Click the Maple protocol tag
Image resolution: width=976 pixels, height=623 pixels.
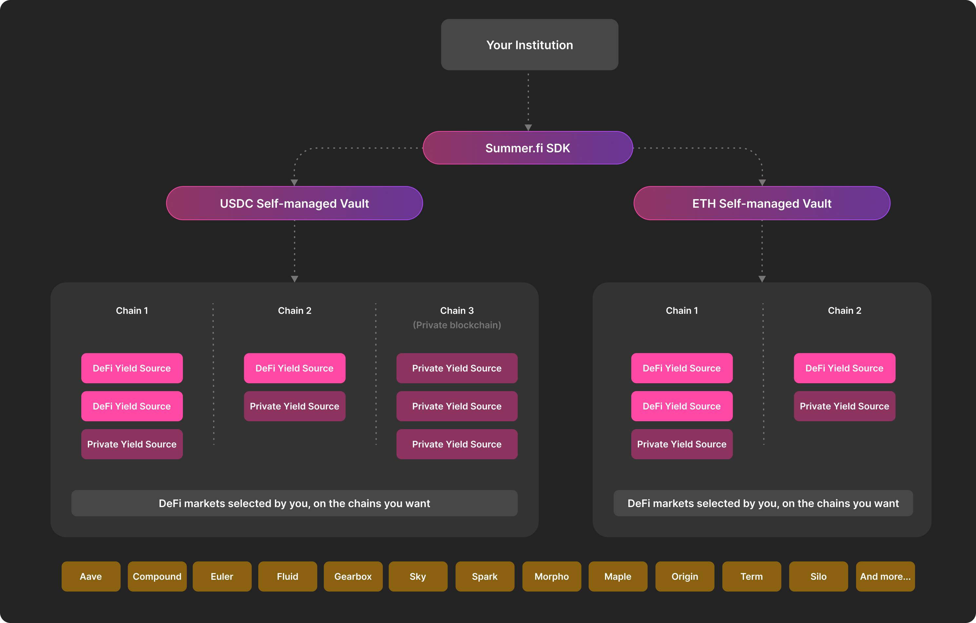click(618, 576)
